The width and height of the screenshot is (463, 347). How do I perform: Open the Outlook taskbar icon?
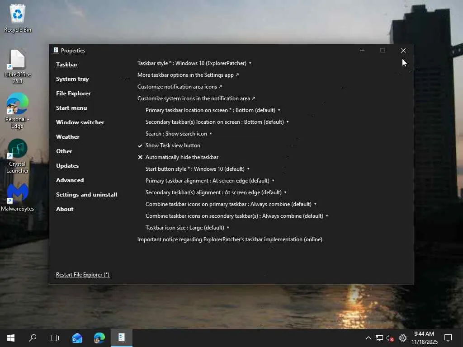point(77,338)
